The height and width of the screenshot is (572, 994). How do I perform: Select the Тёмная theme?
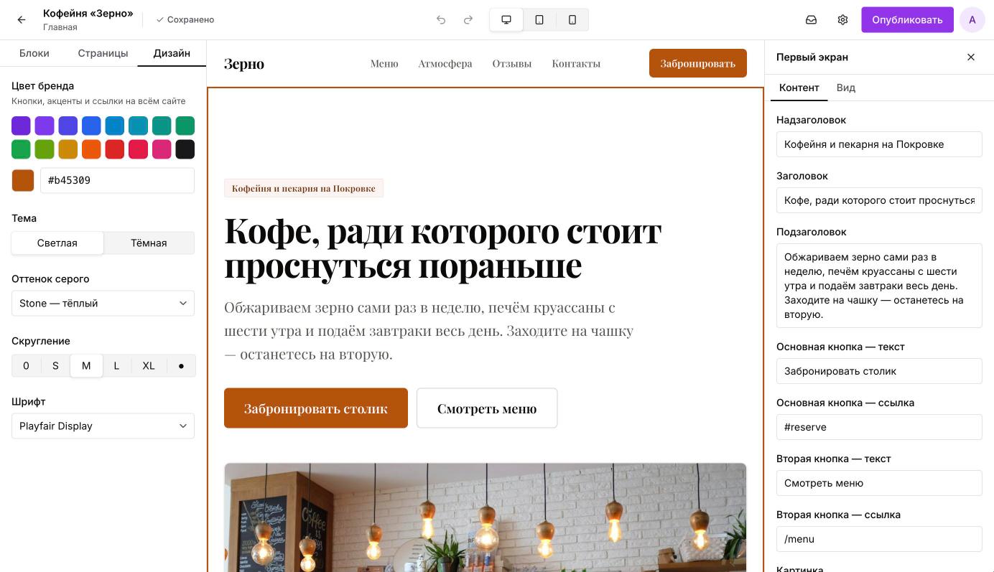149,243
